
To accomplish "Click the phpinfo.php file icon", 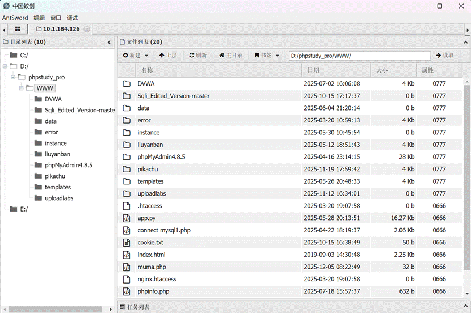I will pyautogui.click(x=127, y=291).
